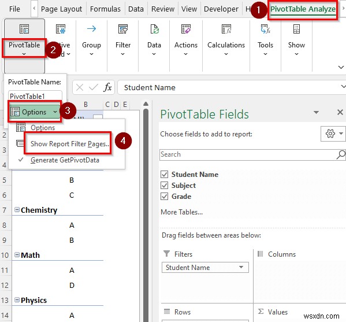
Task: Switch to the Developer tab
Action: click(x=221, y=9)
